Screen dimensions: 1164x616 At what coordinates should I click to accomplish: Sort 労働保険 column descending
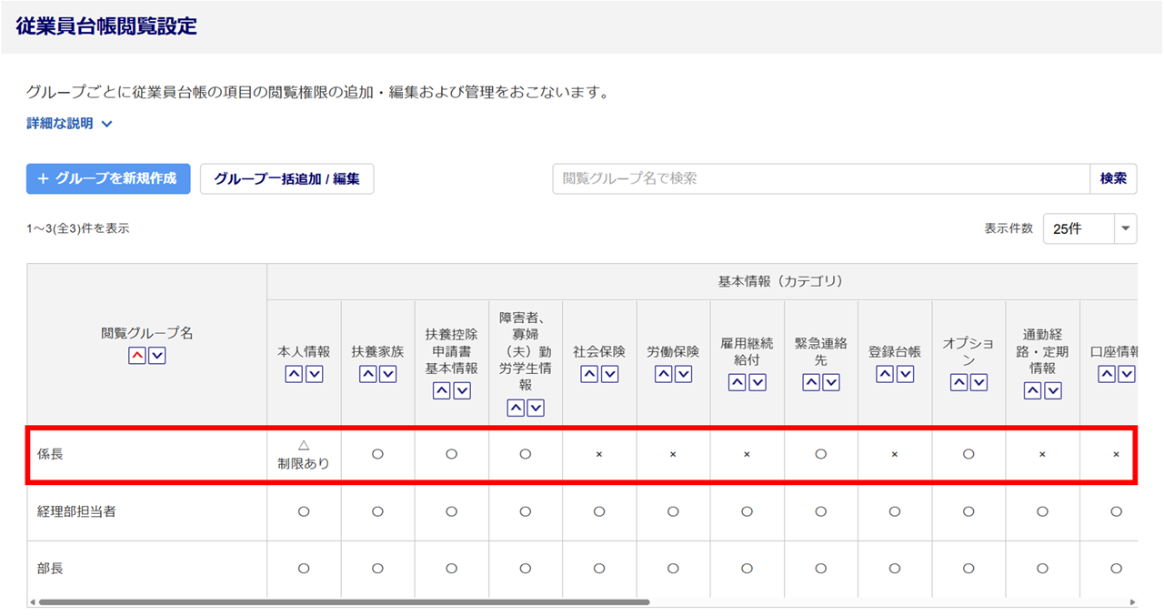(683, 374)
